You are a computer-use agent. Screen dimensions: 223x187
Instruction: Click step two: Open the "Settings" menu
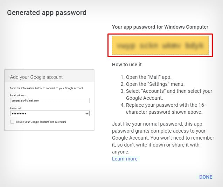(x=153, y=84)
